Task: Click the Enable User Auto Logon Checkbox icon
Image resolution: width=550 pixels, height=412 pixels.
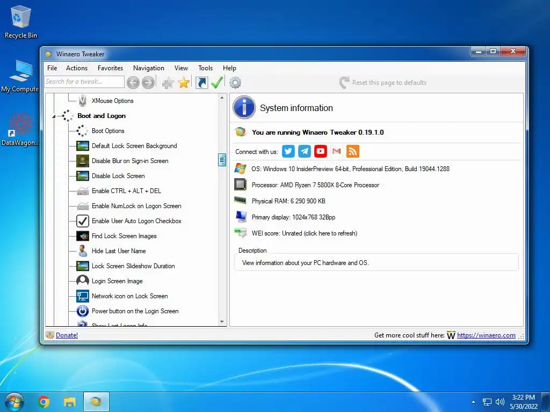Action: [82, 221]
